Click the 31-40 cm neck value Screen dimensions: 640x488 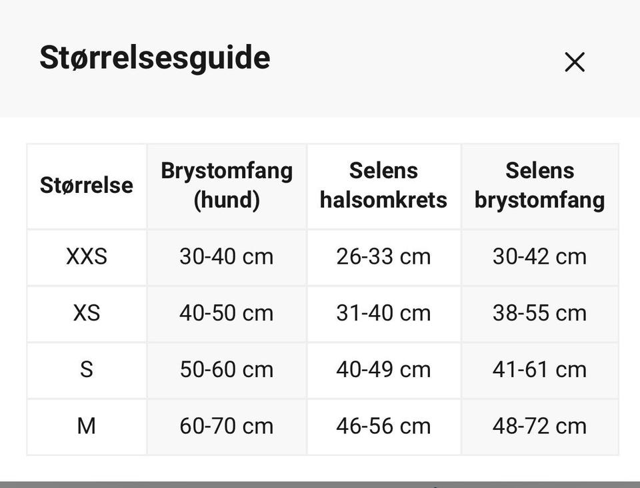click(384, 314)
